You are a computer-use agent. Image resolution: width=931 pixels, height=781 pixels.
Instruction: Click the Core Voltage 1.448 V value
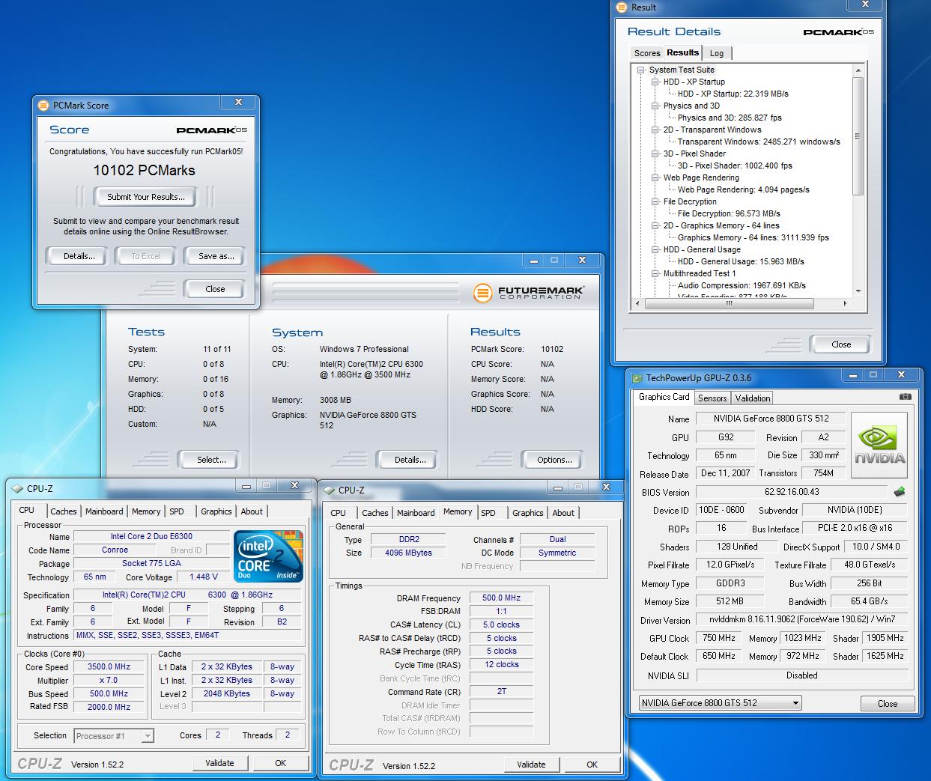pyautogui.click(x=204, y=577)
